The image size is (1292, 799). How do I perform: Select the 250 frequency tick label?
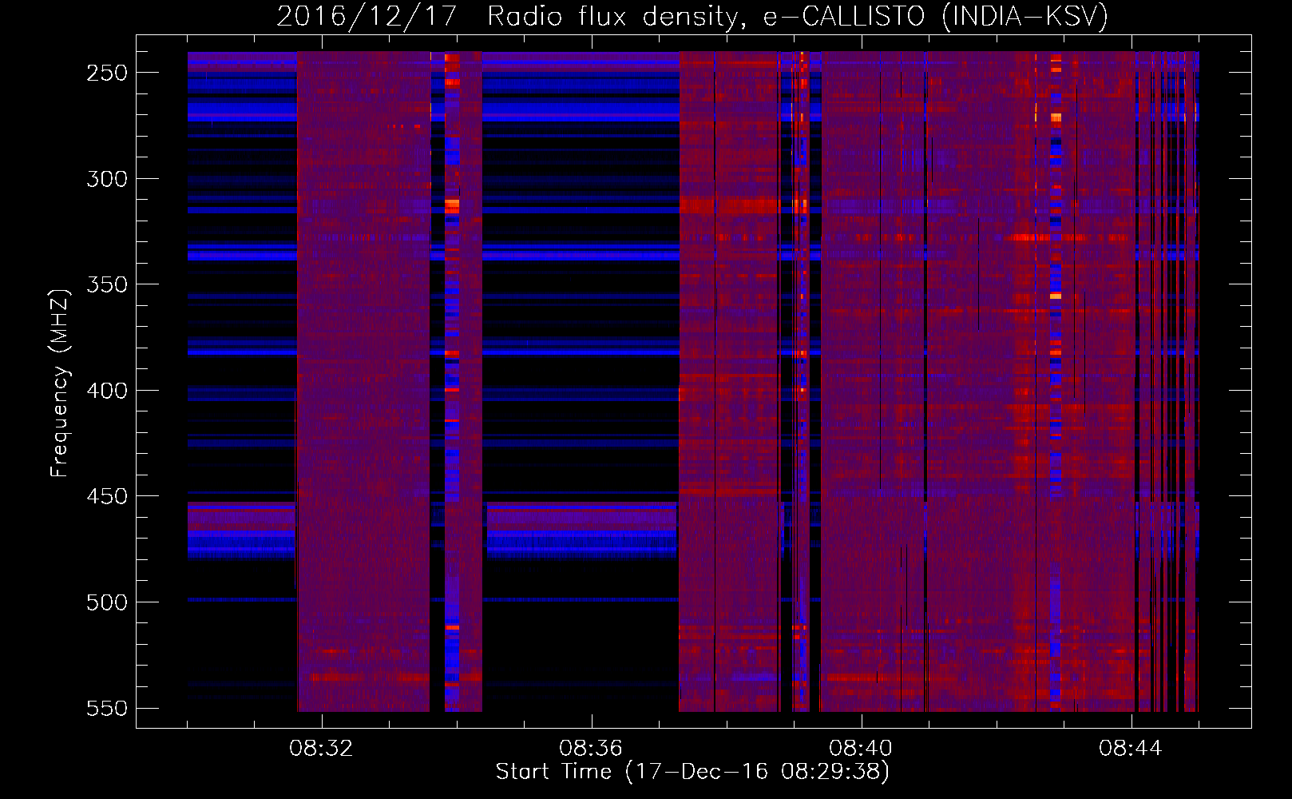[x=107, y=73]
